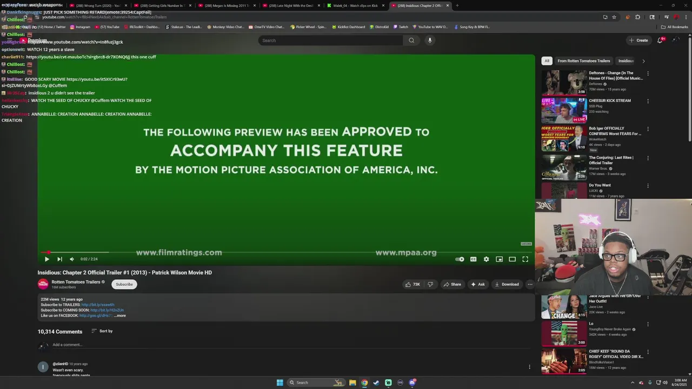Select From Rotten Tomatoes Trailers chip
This screenshot has width=692, height=389.
(584, 61)
